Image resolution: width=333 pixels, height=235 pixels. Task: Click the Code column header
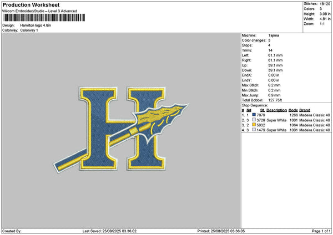pyautogui.click(x=293, y=110)
